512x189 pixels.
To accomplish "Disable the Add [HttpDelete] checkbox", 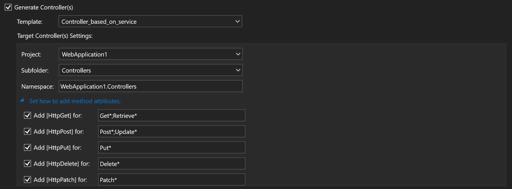I will pyautogui.click(x=27, y=164).
